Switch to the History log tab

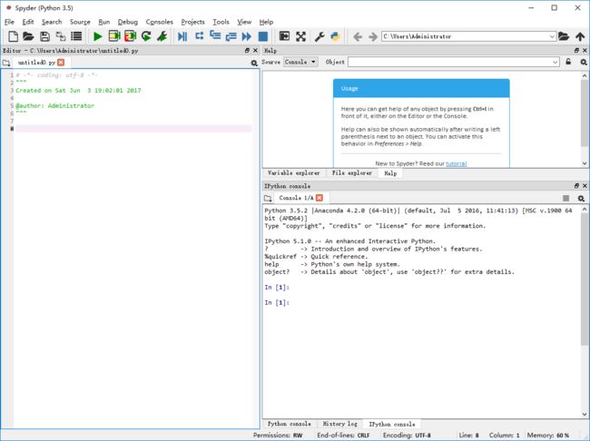pos(340,424)
